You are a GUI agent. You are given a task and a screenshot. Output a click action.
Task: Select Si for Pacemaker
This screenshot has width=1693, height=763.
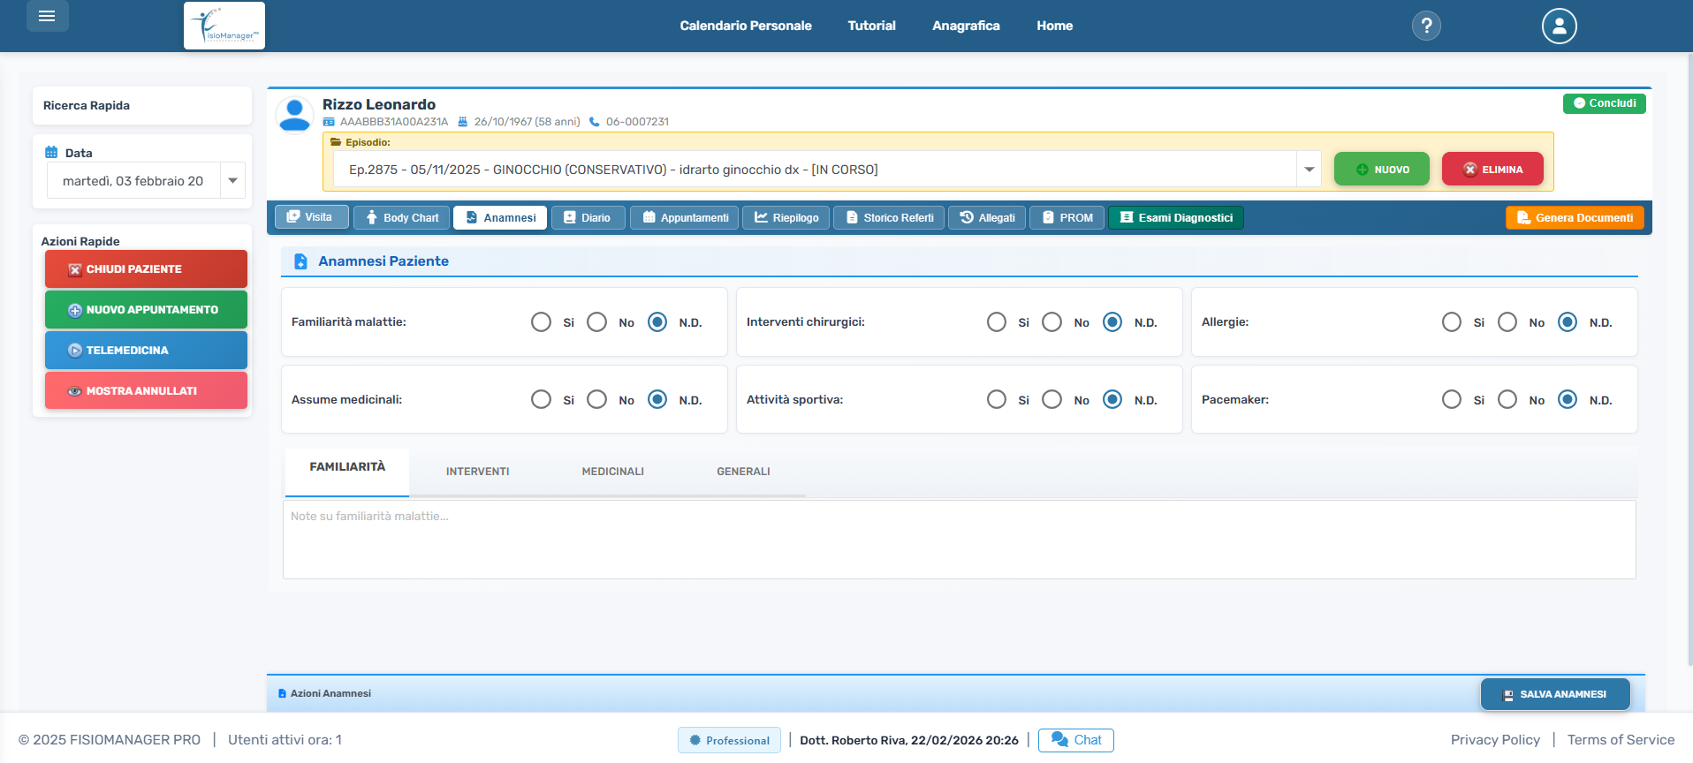point(1451,400)
